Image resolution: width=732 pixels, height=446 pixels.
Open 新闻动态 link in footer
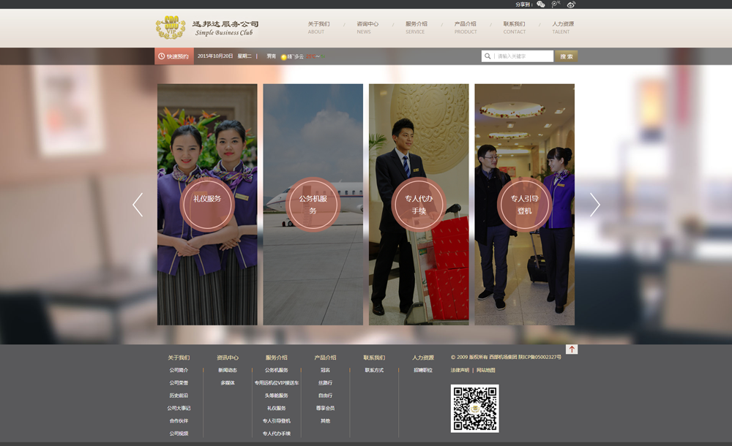[x=227, y=371]
